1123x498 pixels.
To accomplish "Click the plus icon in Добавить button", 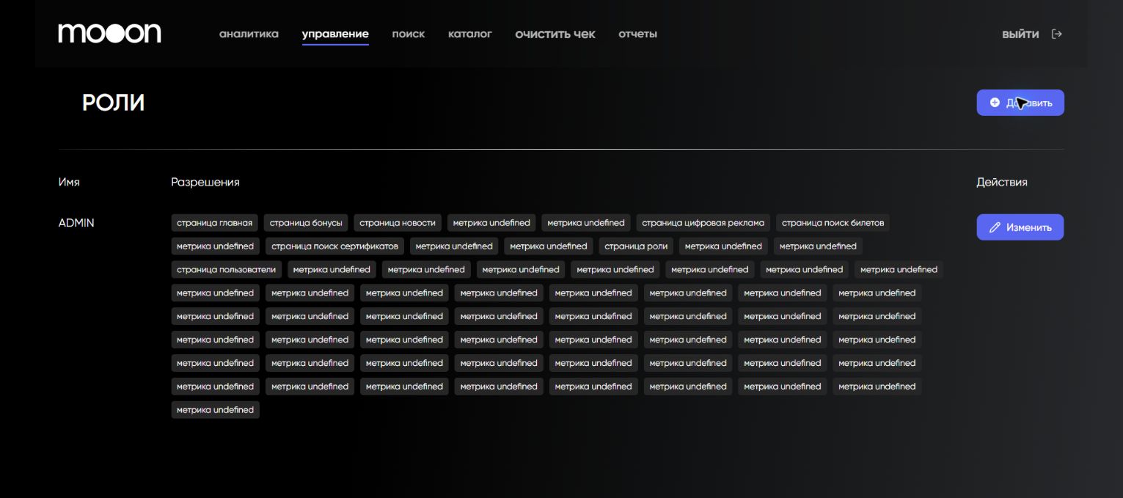I will coord(995,103).
